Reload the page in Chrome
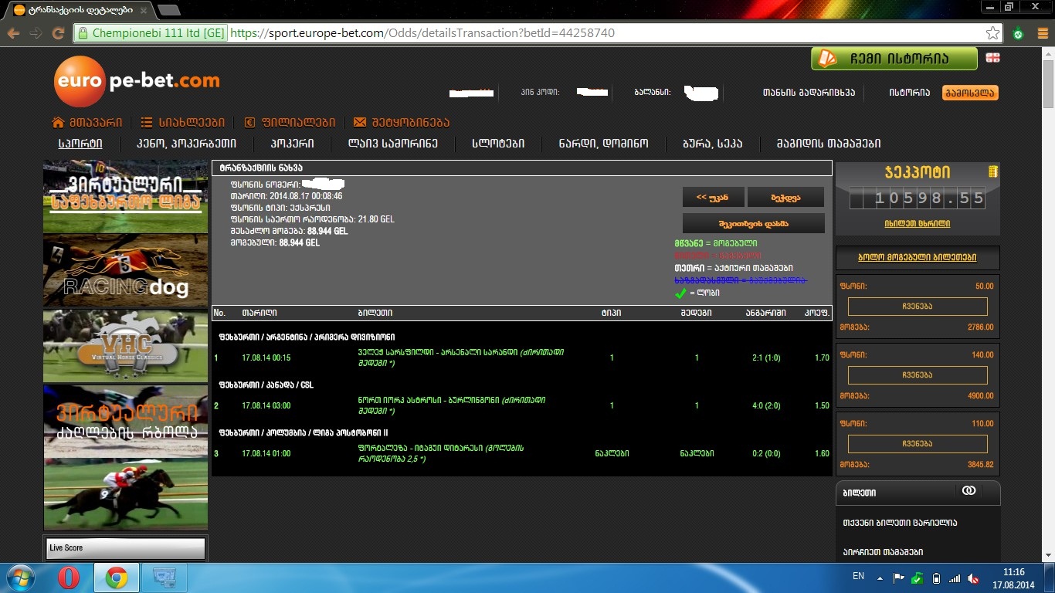 pyautogui.click(x=57, y=33)
